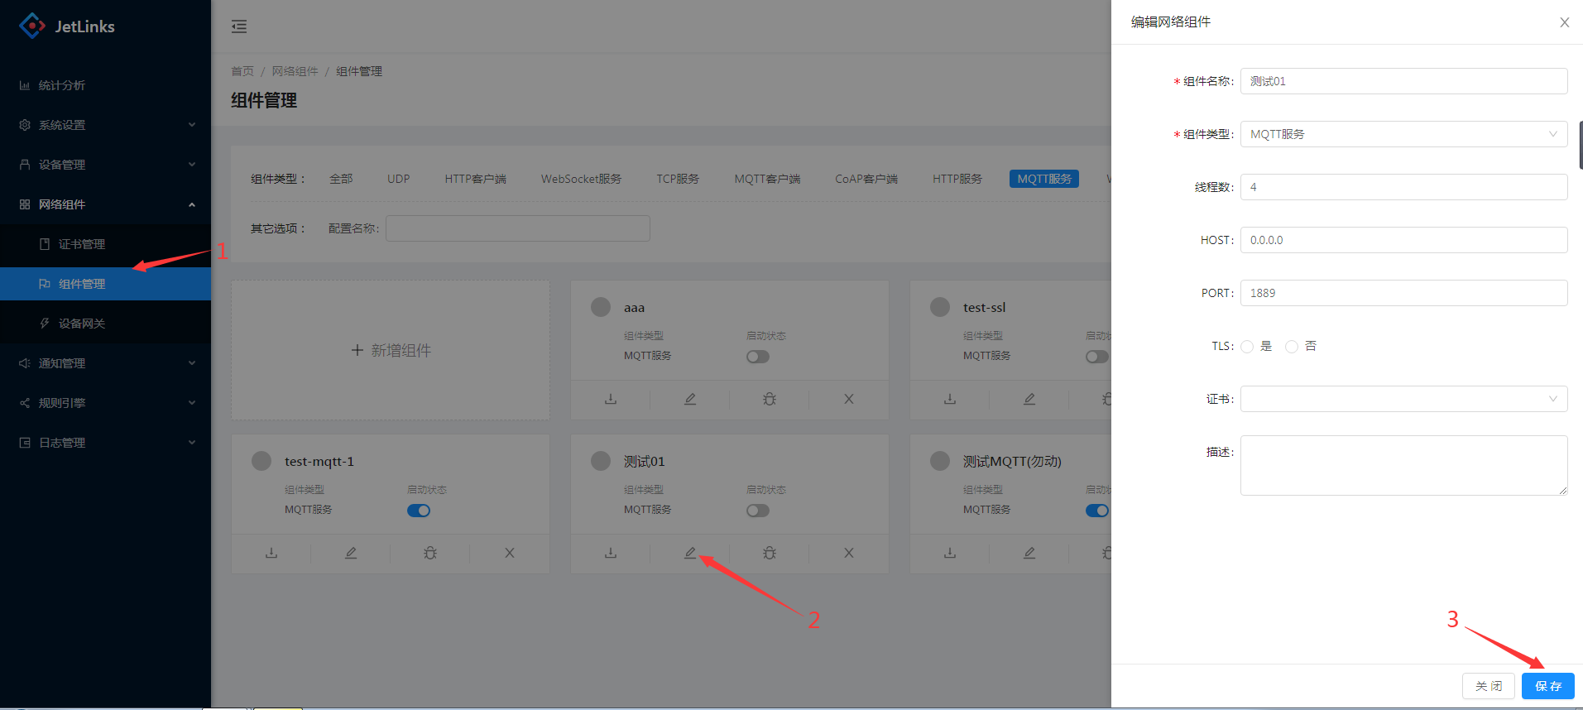Click the download icon on 测试01 card

pos(611,553)
